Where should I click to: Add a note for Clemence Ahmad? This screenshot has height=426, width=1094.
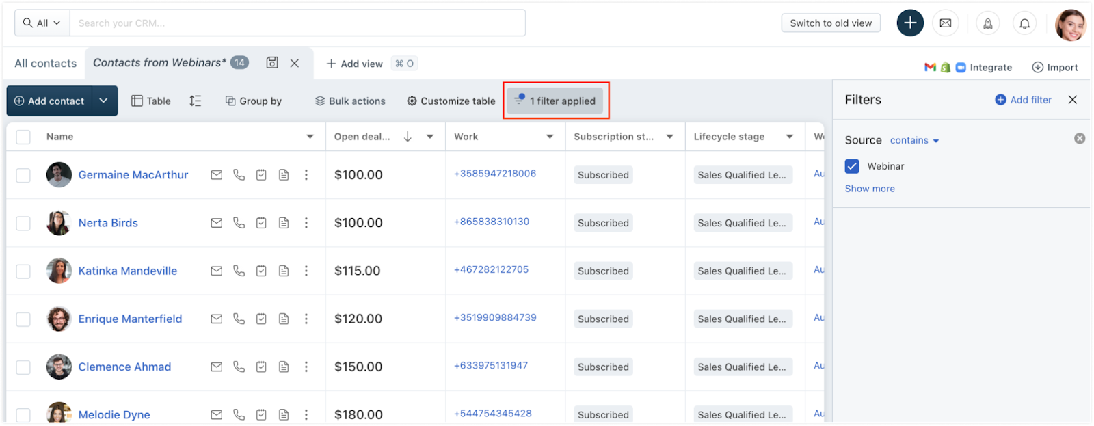[x=284, y=367]
